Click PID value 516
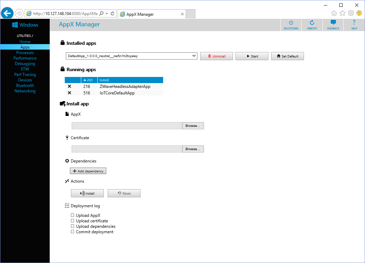Image resolution: width=365 pixels, height=263 pixels. click(x=87, y=93)
